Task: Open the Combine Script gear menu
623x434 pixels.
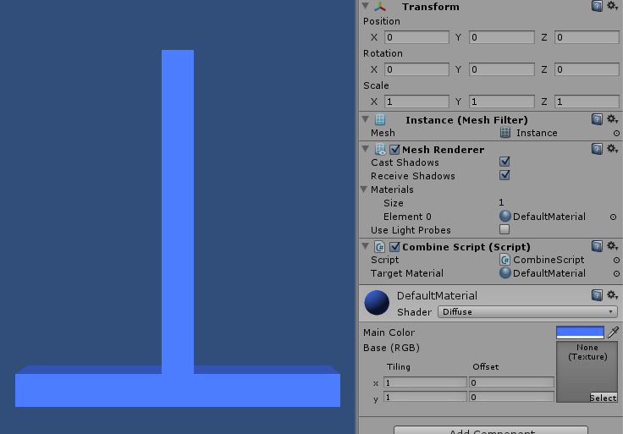Action: click(x=612, y=246)
